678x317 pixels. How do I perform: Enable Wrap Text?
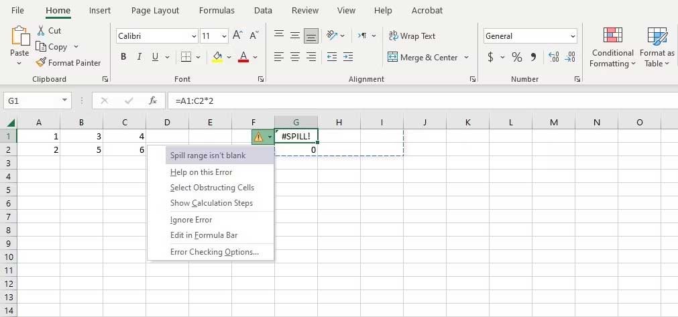412,36
